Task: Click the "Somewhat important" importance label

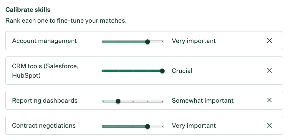Action: [x=203, y=101]
